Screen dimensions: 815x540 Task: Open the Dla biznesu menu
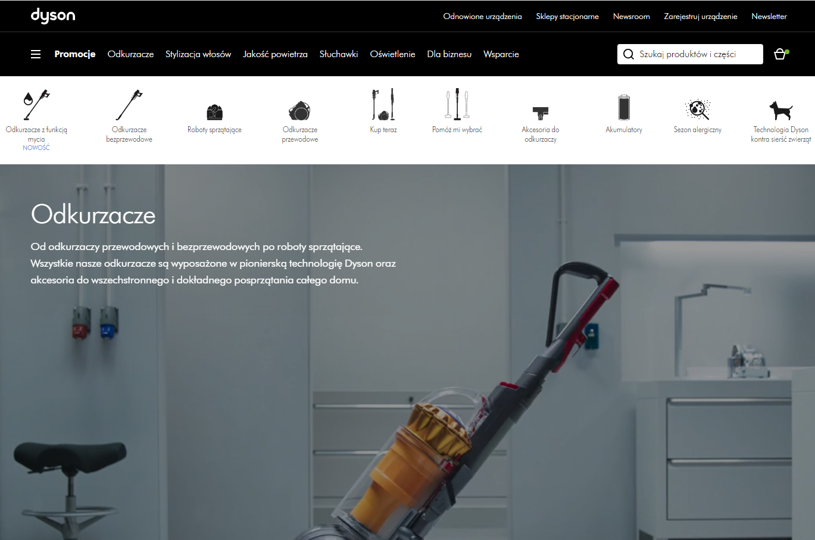pos(449,54)
